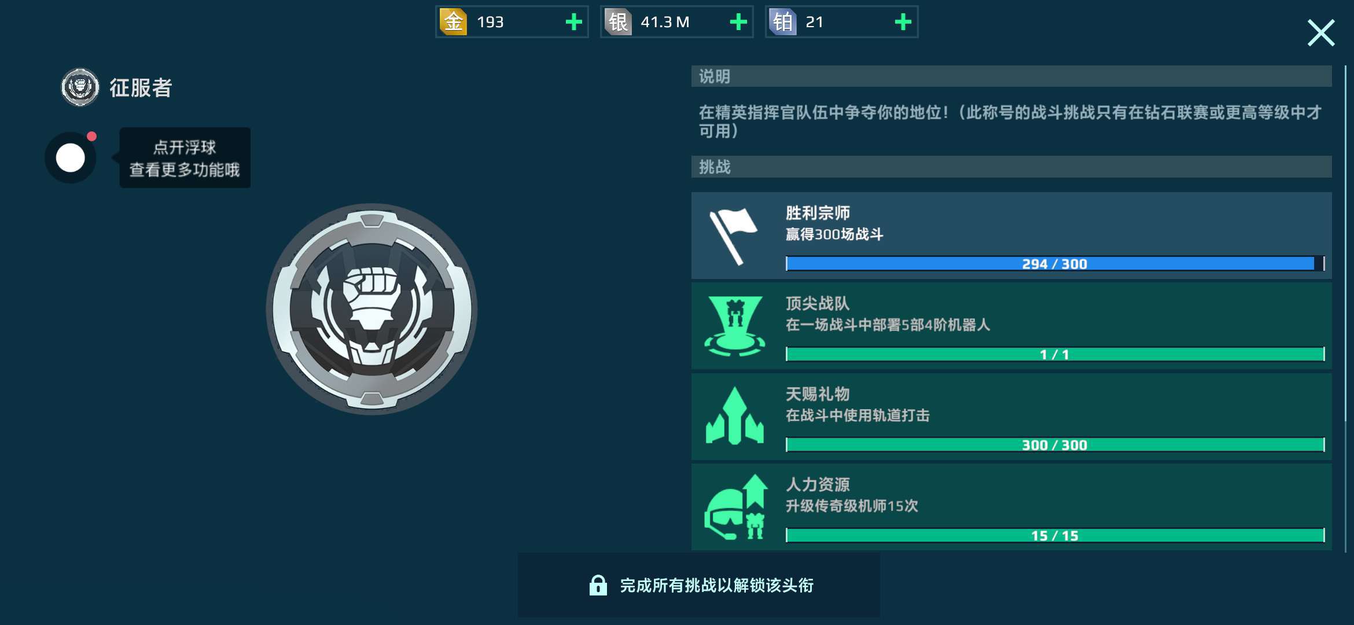
Task: Add more platinum with the plus button
Action: (x=903, y=22)
